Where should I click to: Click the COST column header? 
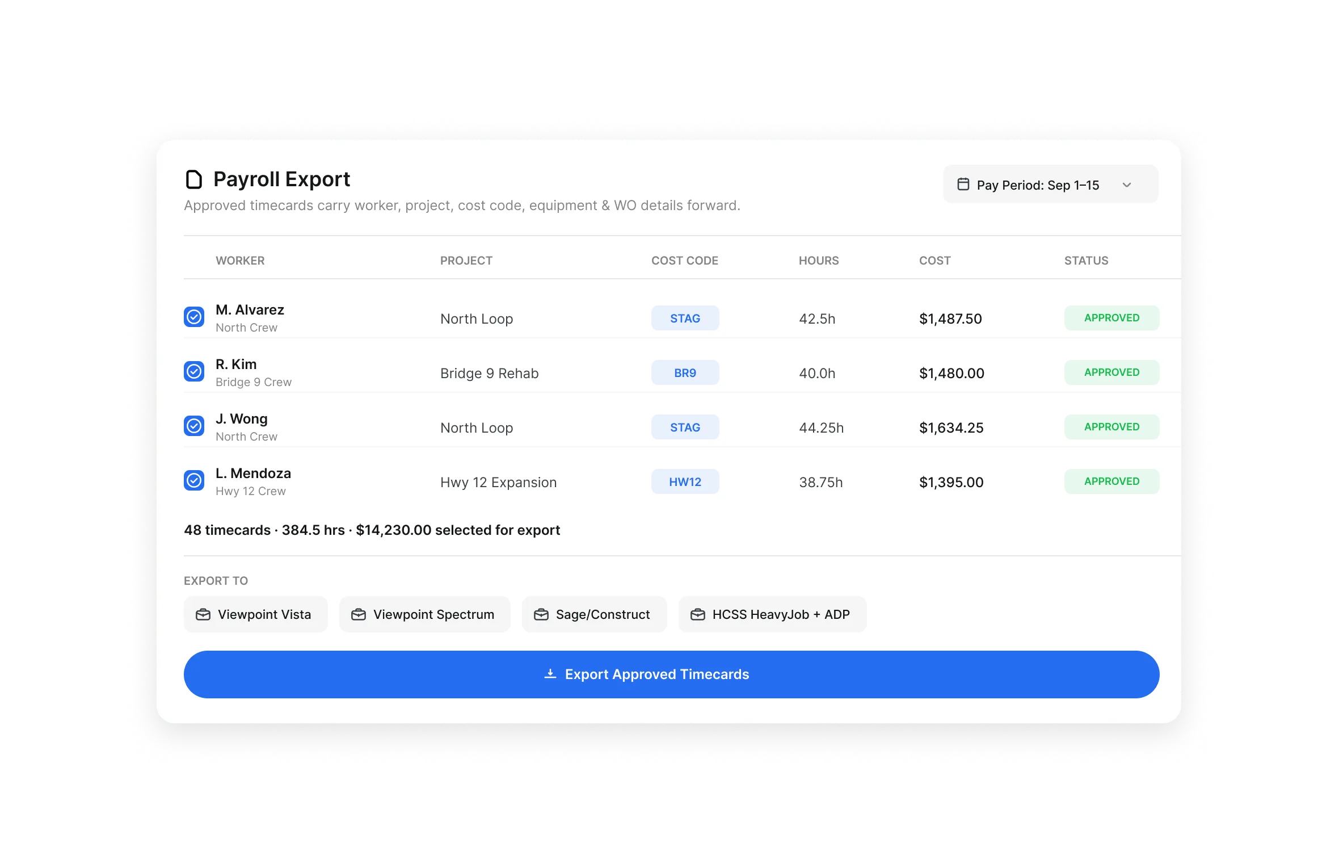[x=935, y=261]
